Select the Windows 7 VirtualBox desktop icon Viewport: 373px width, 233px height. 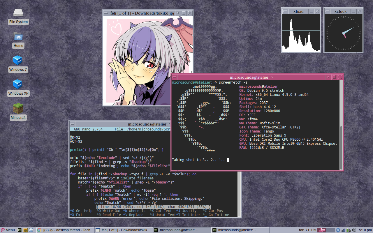pyautogui.click(x=18, y=64)
